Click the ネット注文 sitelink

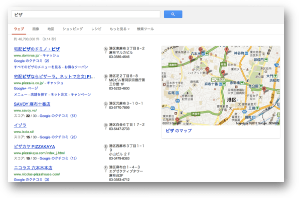tap(59, 94)
